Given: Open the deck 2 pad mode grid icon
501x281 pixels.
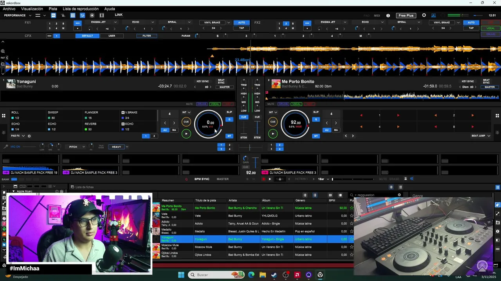Looking at the screenshot, I should tap(497, 116).
